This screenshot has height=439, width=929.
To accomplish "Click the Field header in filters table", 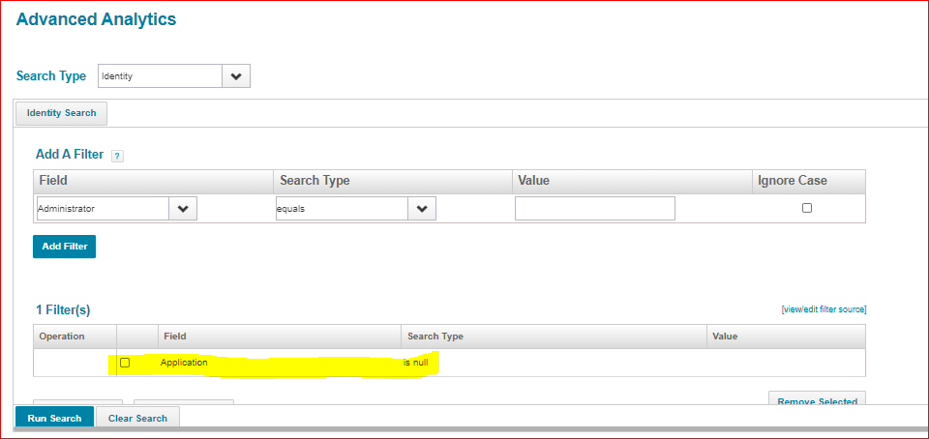I will tap(175, 337).
